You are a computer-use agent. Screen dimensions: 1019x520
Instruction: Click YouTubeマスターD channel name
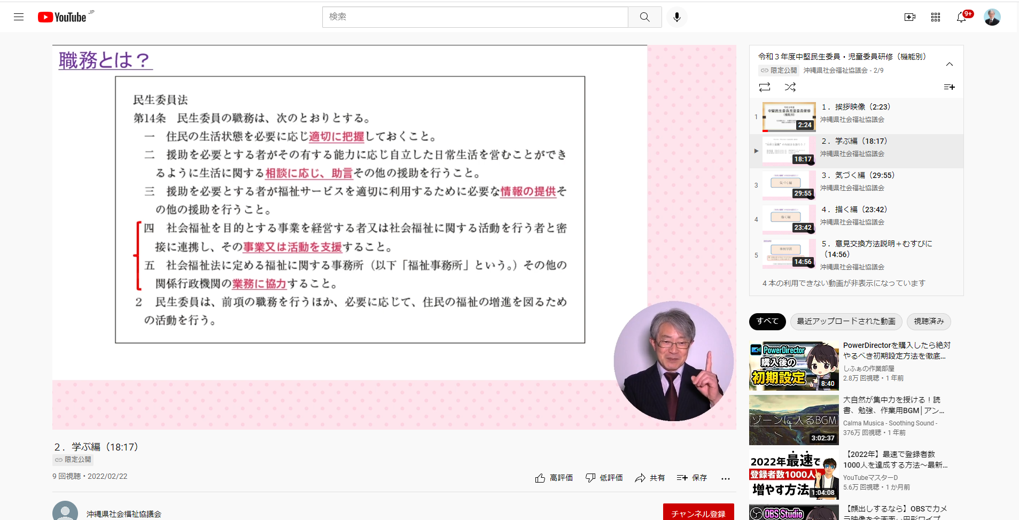(x=870, y=477)
